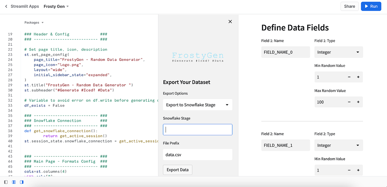Close the Export Your Dataset panel
387x187 pixels.
pyautogui.click(x=230, y=22)
